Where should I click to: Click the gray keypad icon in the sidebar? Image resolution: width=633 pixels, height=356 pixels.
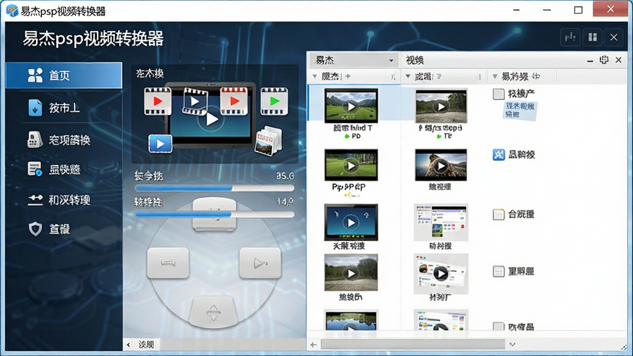coord(35,140)
